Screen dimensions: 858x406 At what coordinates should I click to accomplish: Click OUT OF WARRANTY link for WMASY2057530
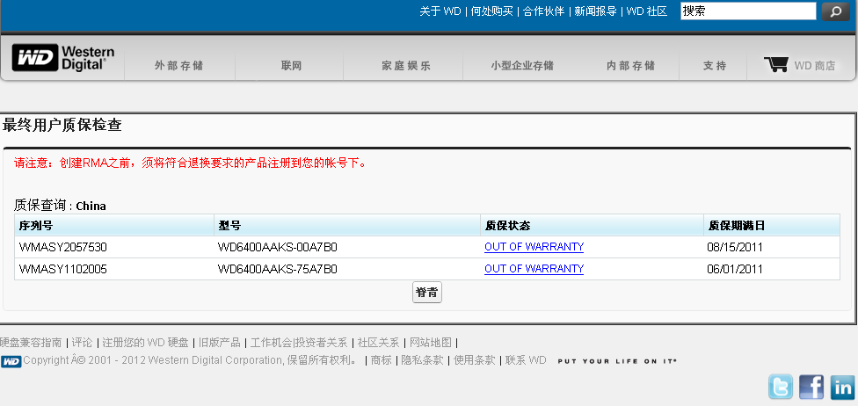534,247
